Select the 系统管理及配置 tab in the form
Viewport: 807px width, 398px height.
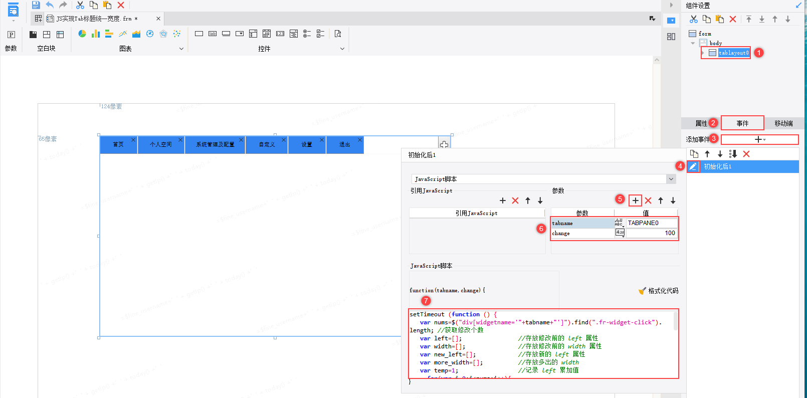(x=215, y=144)
